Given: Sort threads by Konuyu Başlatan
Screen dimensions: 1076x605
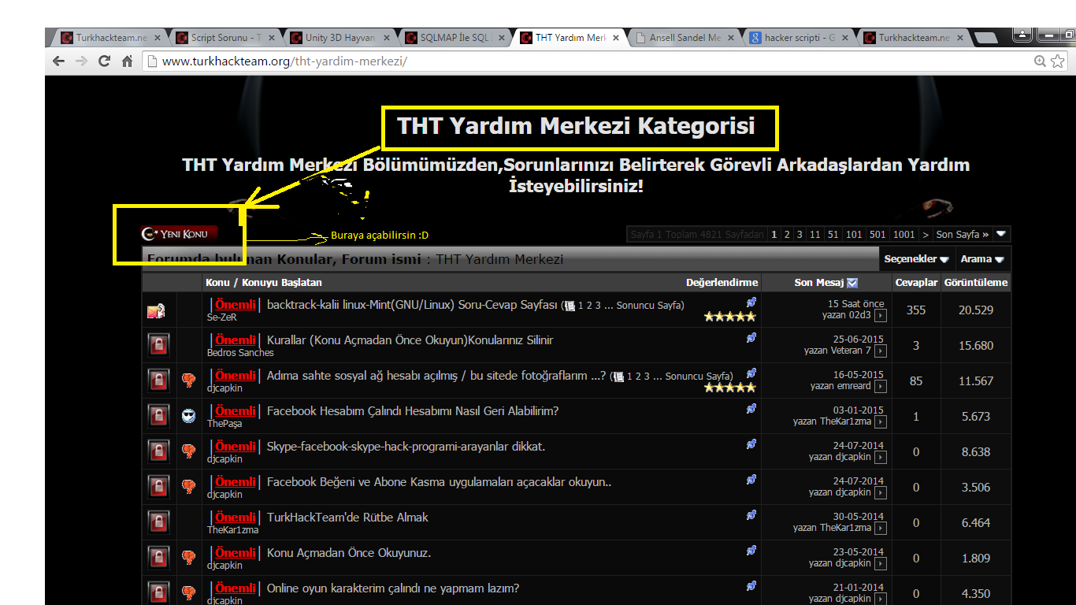Looking at the screenshot, I should tap(281, 282).
